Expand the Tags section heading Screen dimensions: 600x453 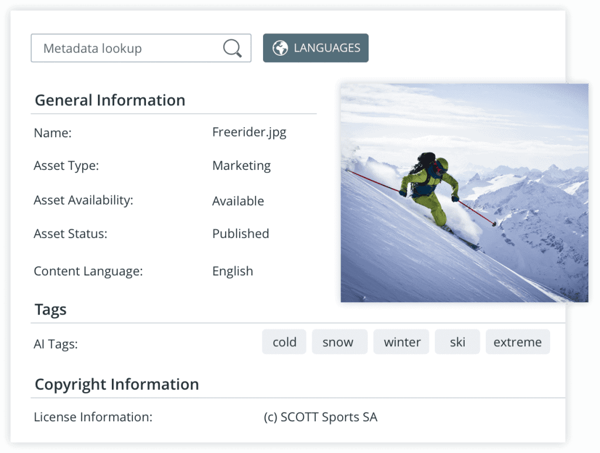[50, 309]
